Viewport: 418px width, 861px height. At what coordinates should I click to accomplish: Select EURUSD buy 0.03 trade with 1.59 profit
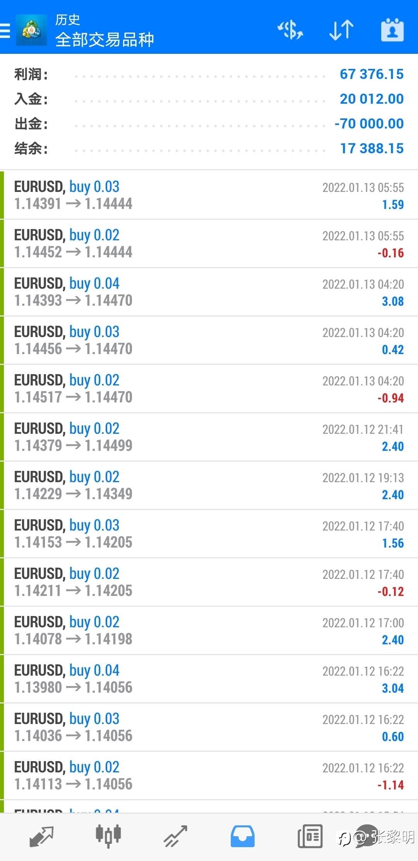point(209,195)
